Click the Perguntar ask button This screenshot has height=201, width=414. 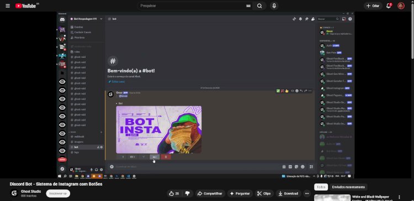pyautogui.click(x=240, y=194)
